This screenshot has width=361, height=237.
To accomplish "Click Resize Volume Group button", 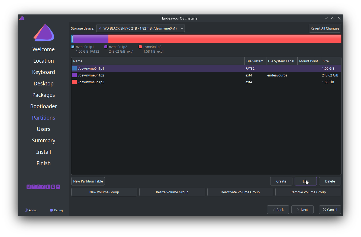I will tap(172, 192).
